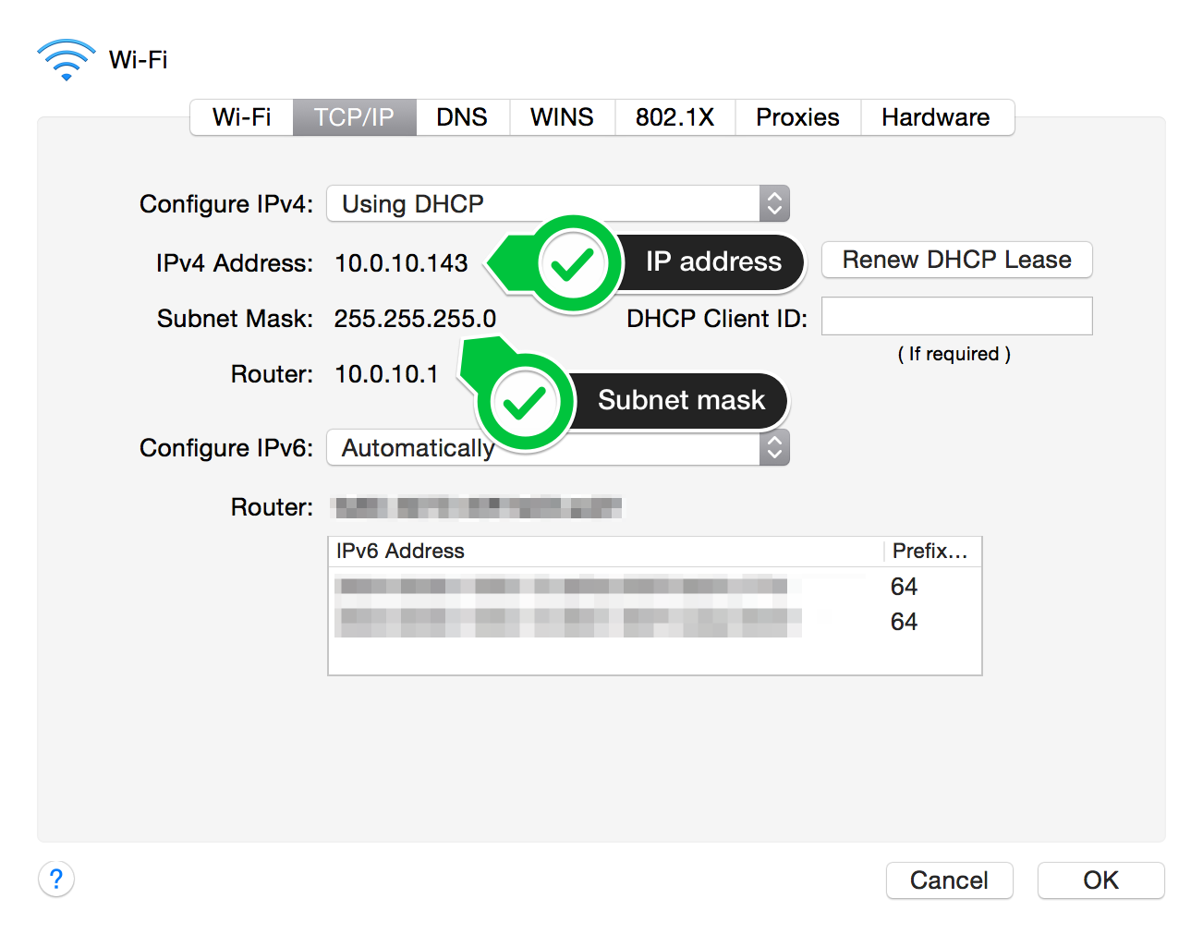
Task: Switch to the 802.1X tab
Action: [675, 117]
